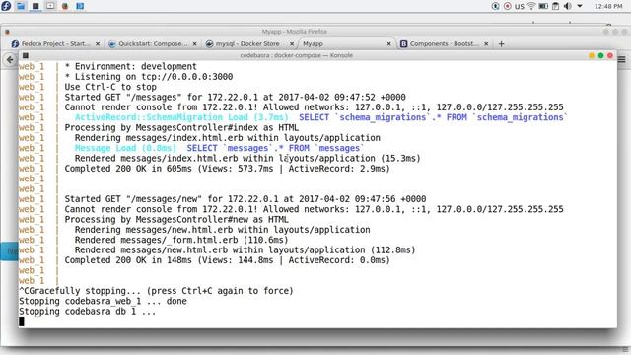The width and height of the screenshot is (631, 355).
Task: Click the red record indicator in system tray
Action: coord(508,6)
